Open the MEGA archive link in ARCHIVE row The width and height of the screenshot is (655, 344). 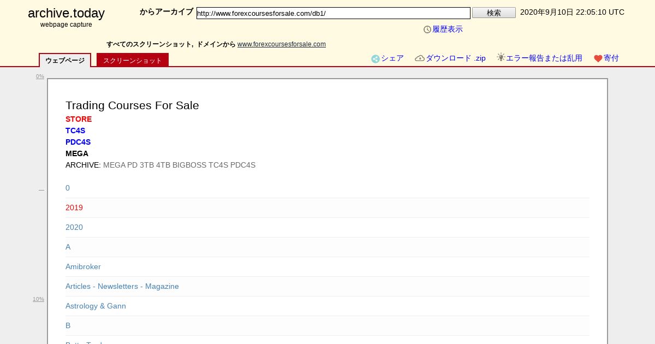coord(114,165)
